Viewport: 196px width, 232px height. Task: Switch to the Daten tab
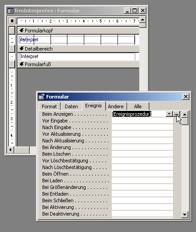71,106
